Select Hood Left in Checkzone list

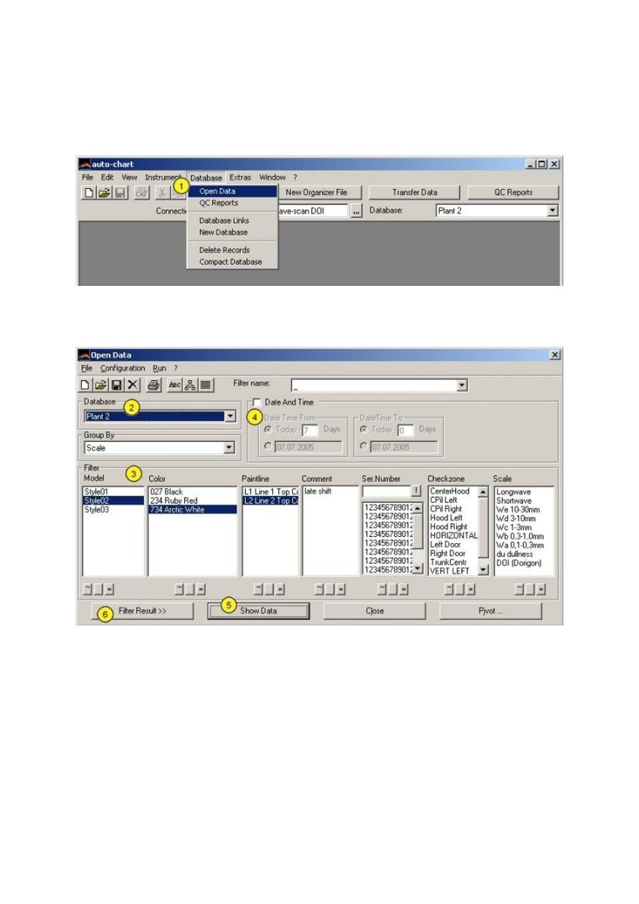point(453,518)
